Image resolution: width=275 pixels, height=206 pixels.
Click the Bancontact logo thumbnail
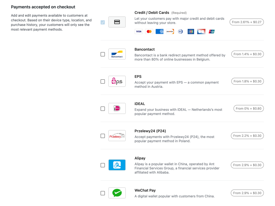[x=117, y=54]
